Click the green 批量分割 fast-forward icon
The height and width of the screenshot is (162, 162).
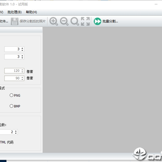click(x=97, y=21)
